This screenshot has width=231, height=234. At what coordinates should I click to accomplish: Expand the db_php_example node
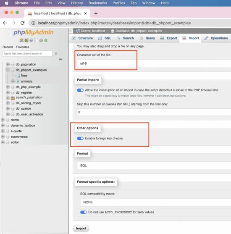8,87
